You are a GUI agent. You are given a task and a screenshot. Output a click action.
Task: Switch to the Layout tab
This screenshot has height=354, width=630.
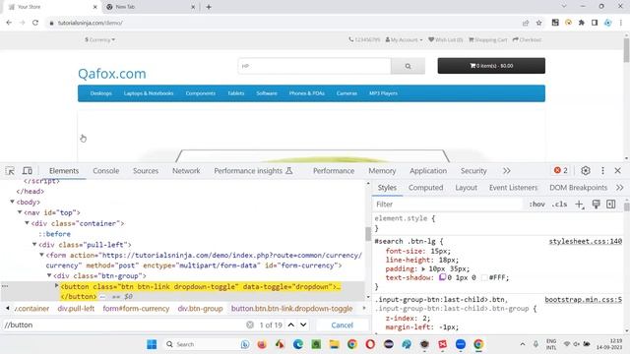(466, 188)
